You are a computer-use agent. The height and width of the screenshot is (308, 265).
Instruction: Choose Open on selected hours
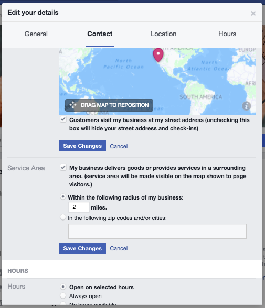(x=63, y=287)
